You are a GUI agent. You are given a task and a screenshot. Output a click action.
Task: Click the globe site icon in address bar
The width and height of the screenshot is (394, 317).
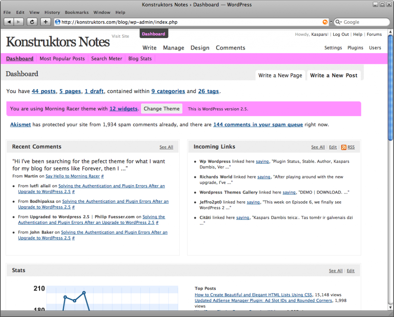(58, 22)
